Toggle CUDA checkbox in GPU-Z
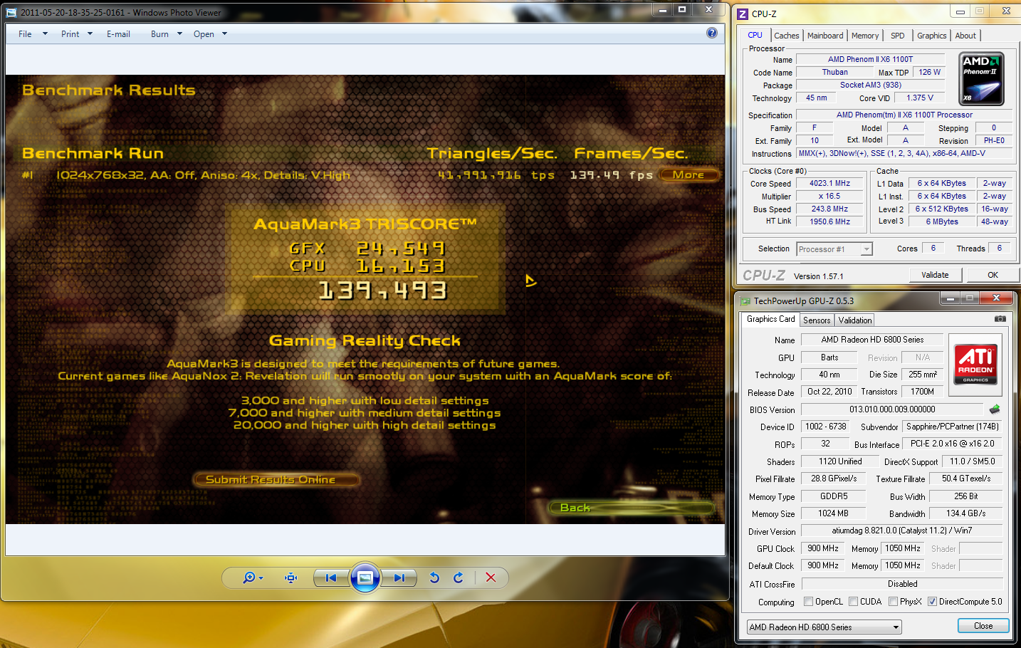Screen dimensions: 1021x648 pyautogui.click(x=853, y=602)
